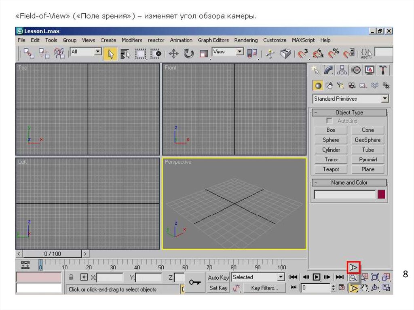Open the Modify panel tab
Viewport: 414px width, 310px height.
[x=329, y=70]
